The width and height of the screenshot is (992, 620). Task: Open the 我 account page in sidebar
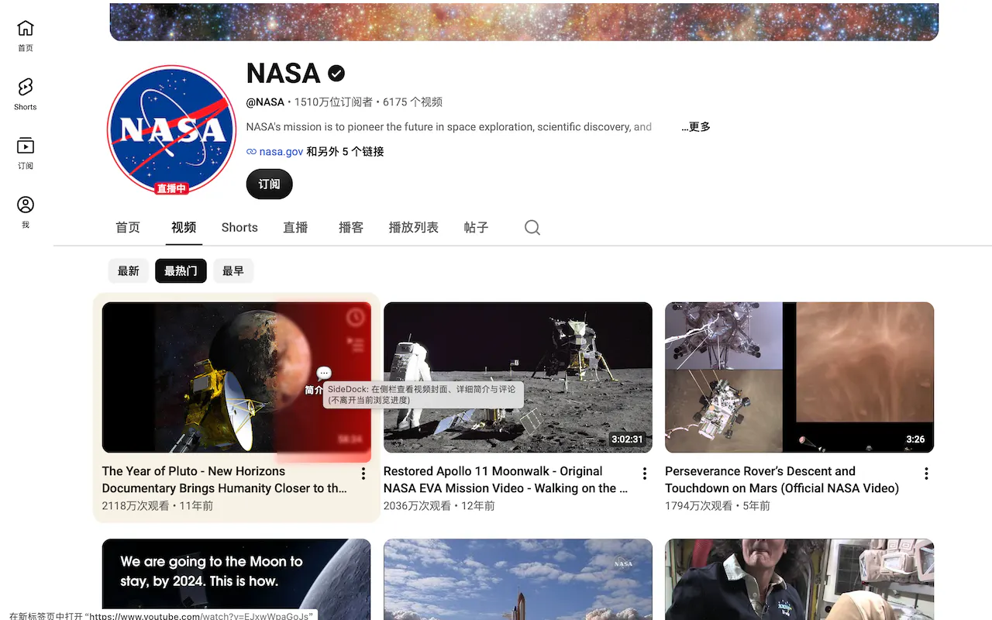click(26, 212)
